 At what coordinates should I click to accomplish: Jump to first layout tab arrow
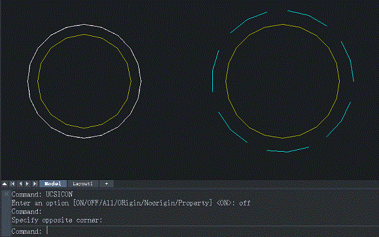(13, 184)
